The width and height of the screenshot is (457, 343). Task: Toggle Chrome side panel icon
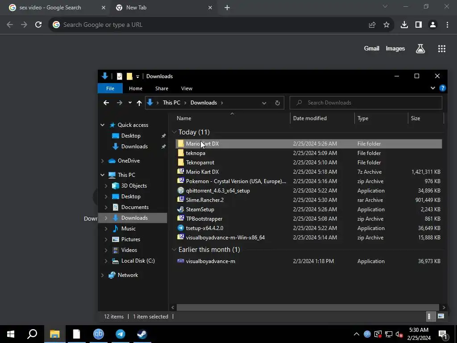tap(419, 25)
